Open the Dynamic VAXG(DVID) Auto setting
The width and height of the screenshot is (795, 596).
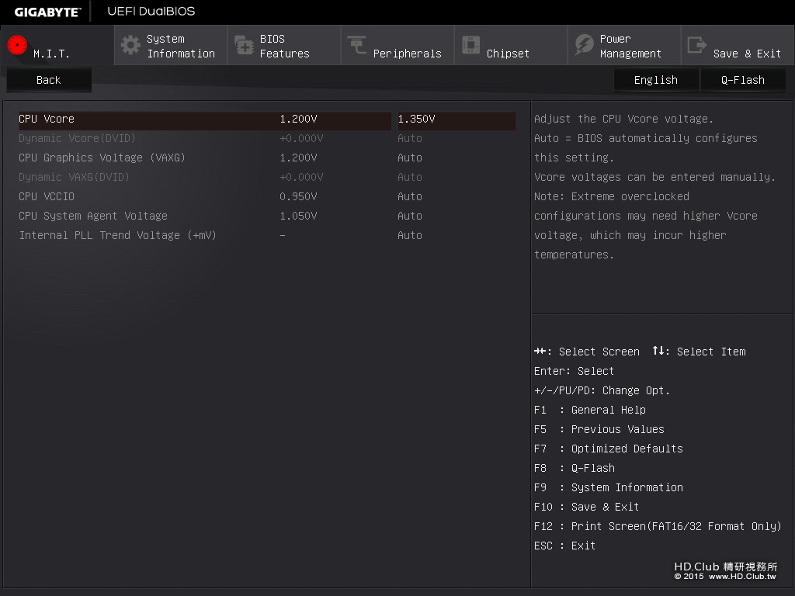pos(410,177)
